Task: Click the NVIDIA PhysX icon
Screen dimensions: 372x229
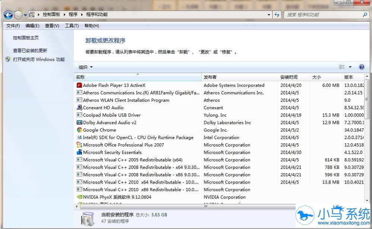Action: (79, 197)
